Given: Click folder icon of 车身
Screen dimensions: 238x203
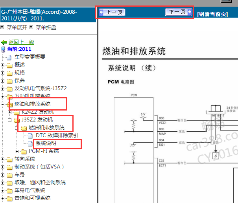Looking at the screenshot, I should click(9, 175).
